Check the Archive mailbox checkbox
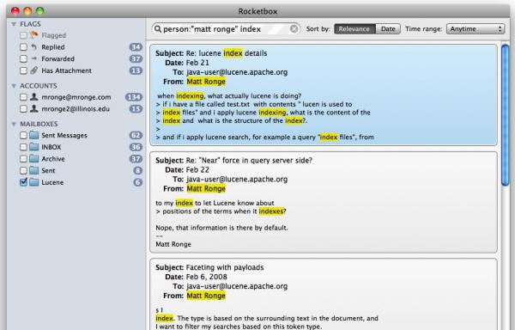Image resolution: width=515 pixels, height=330 pixels. (23, 159)
